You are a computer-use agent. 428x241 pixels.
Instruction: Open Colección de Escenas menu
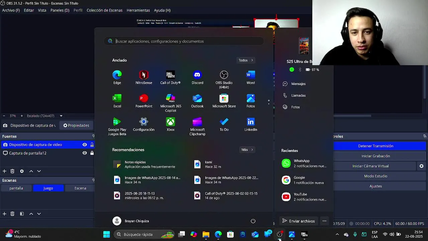105,10
